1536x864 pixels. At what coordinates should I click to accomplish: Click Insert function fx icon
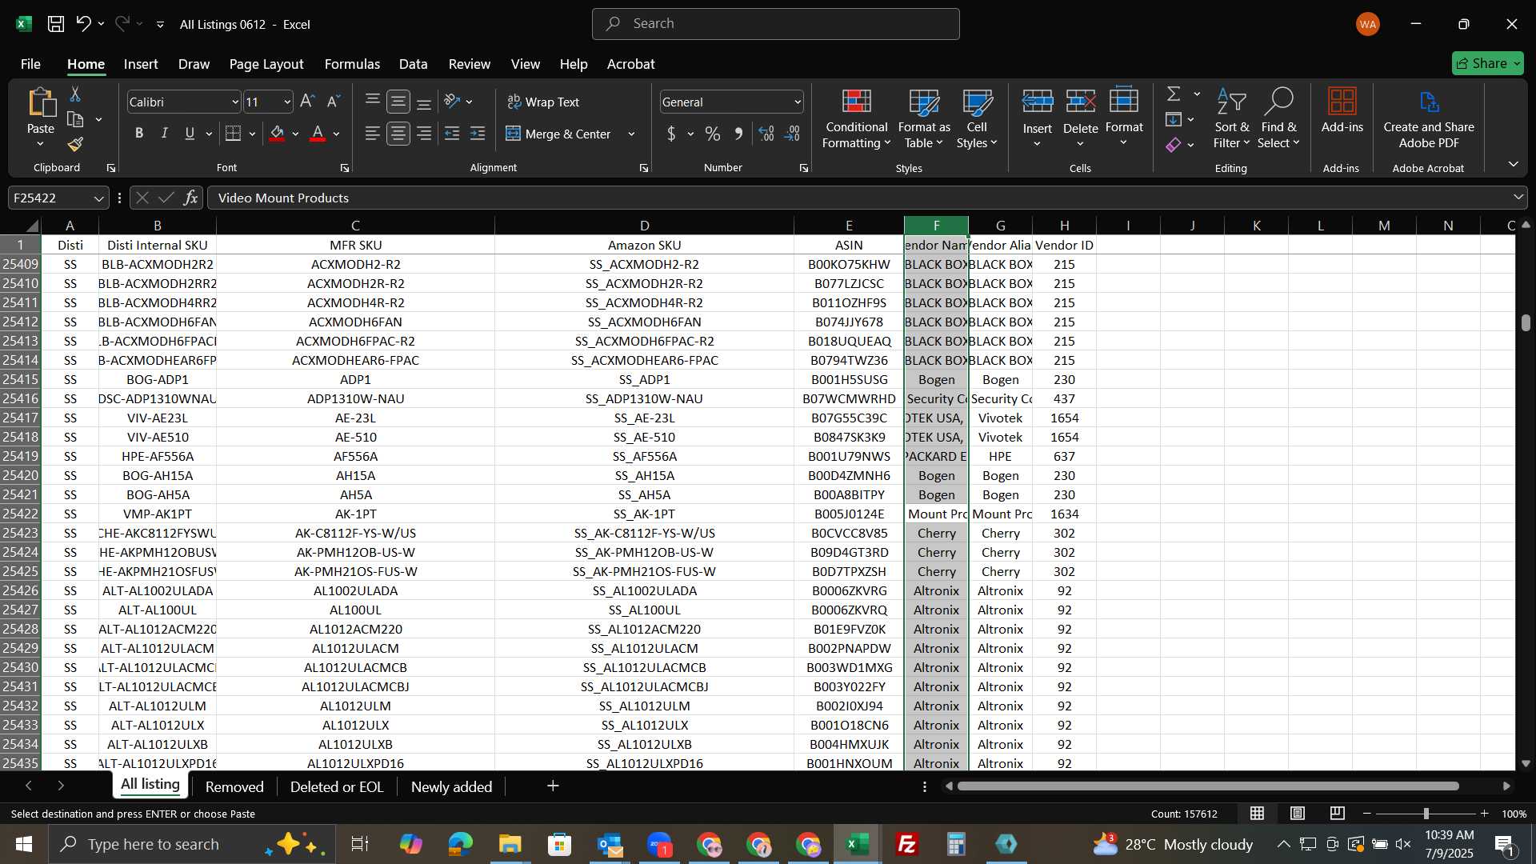(x=190, y=198)
